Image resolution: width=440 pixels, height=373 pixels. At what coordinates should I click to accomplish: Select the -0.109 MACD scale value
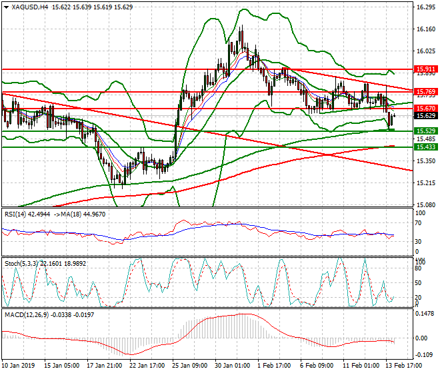tap(424, 355)
